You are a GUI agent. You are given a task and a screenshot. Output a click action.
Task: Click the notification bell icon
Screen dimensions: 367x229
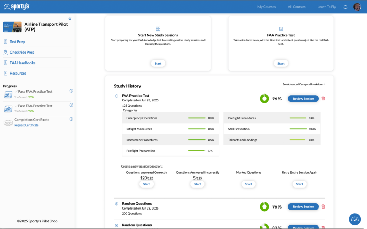pos(346,7)
